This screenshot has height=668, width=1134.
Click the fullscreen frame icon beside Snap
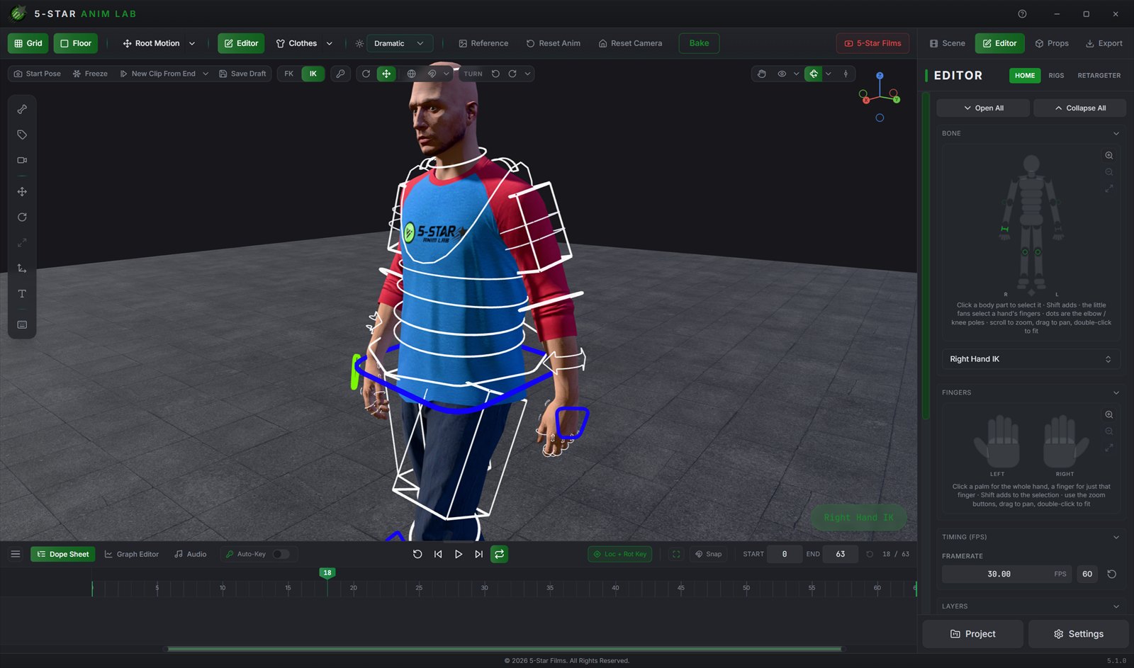pyautogui.click(x=676, y=554)
